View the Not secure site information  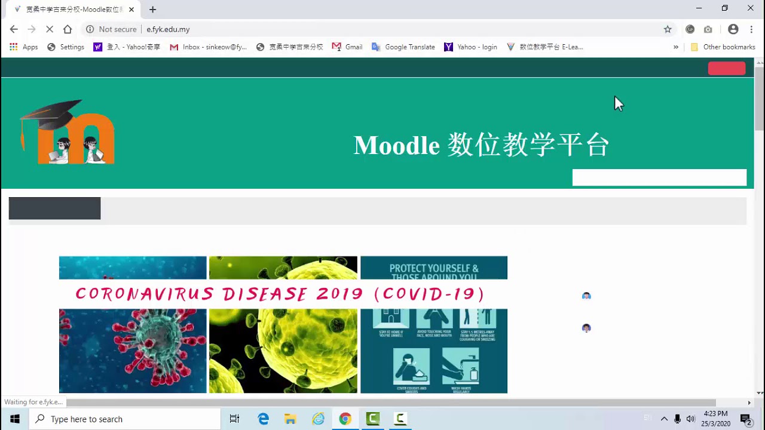[112, 29]
